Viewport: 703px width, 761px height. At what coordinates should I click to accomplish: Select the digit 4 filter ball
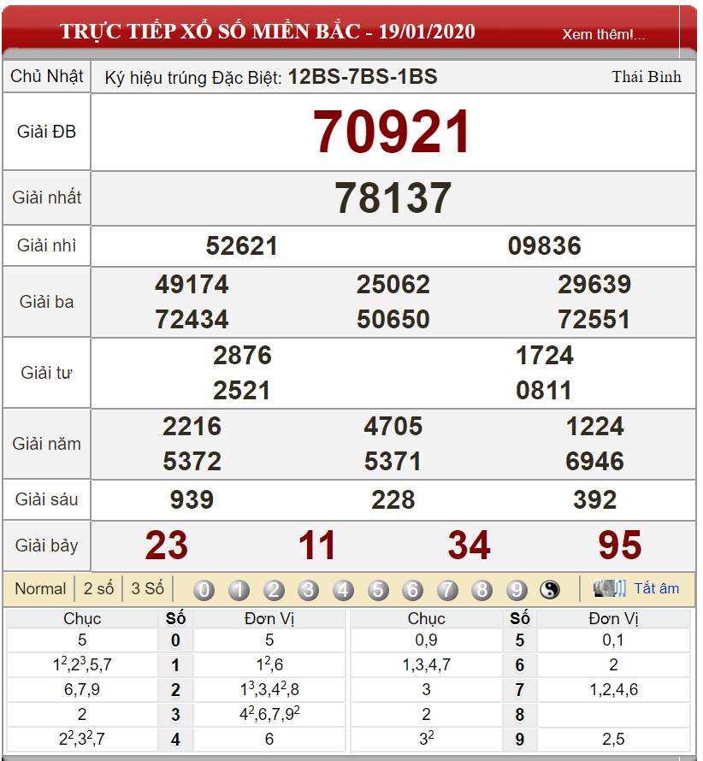coord(343,590)
